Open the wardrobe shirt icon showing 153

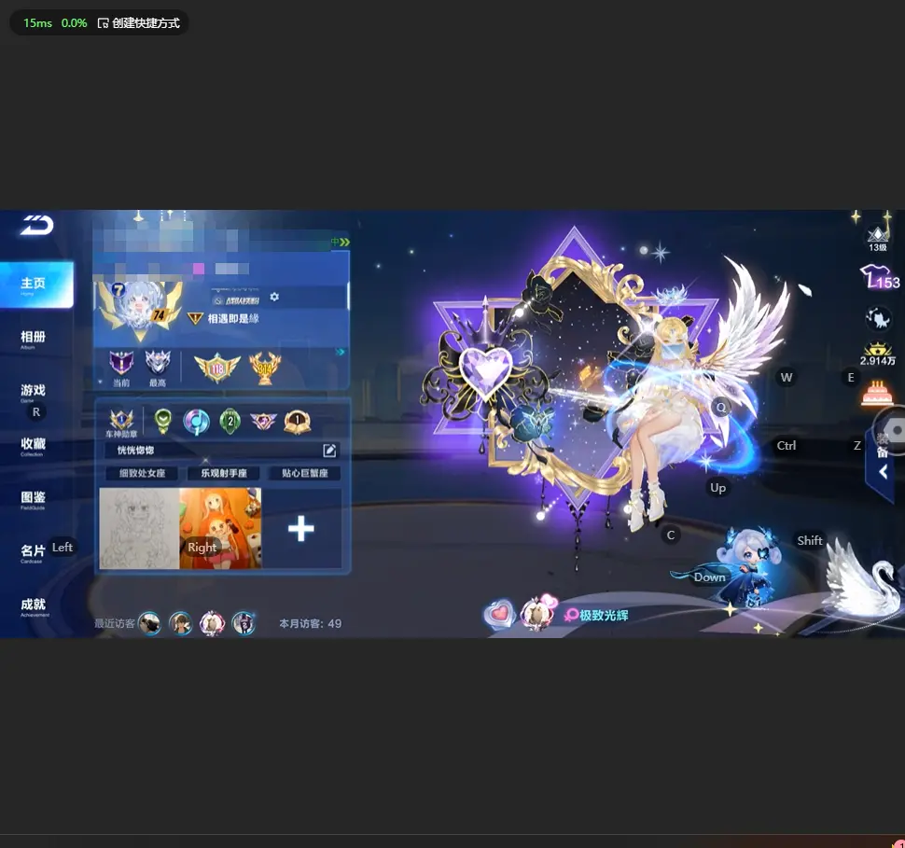coord(879,277)
